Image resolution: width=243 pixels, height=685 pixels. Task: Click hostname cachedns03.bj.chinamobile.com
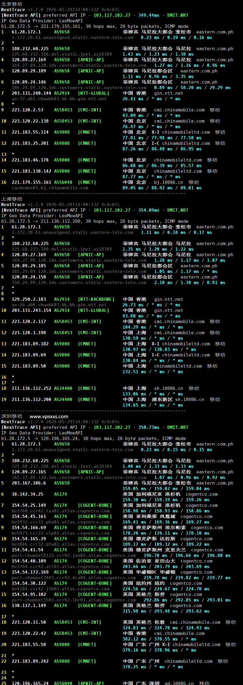50,188
